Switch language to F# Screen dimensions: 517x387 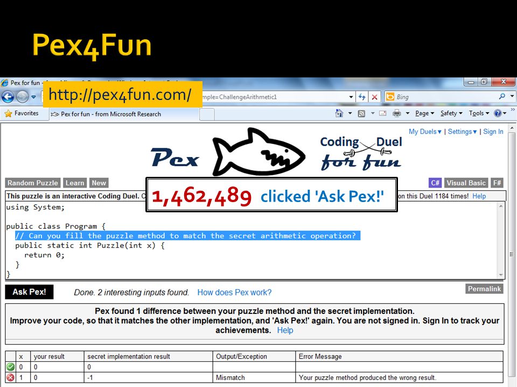coord(497,183)
